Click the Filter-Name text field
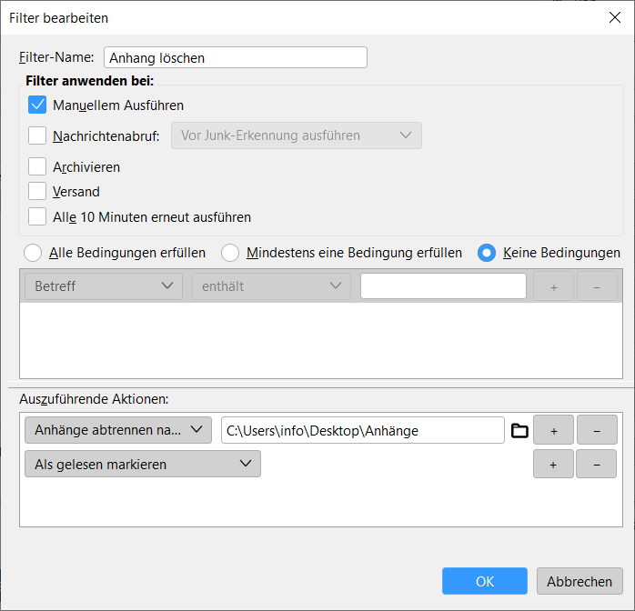This screenshot has height=611, width=635. pos(236,57)
